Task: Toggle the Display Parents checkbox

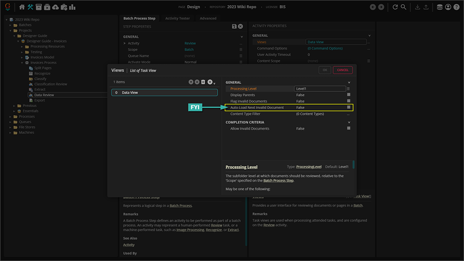Action: pos(348,95)
